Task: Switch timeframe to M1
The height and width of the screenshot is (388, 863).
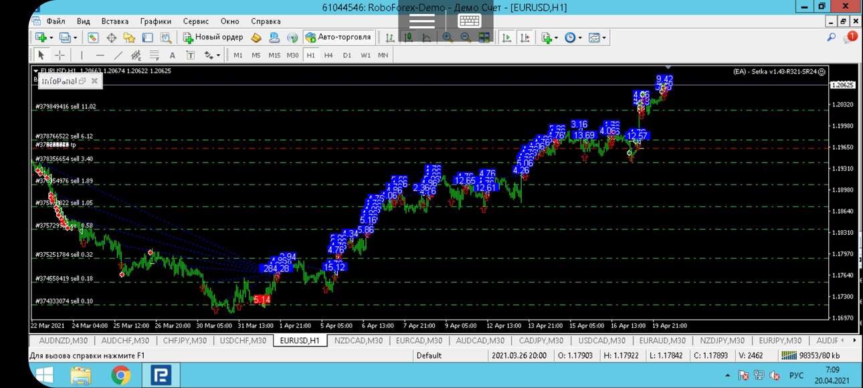Action: (x=238, y=55)
